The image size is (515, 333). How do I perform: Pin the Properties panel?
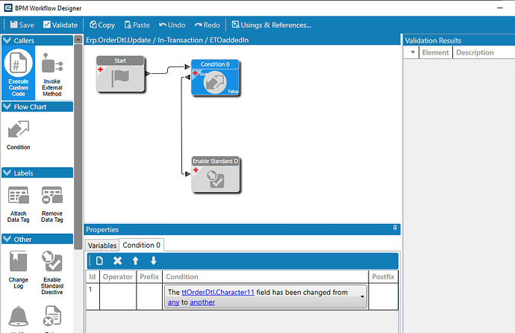point(395,228)
